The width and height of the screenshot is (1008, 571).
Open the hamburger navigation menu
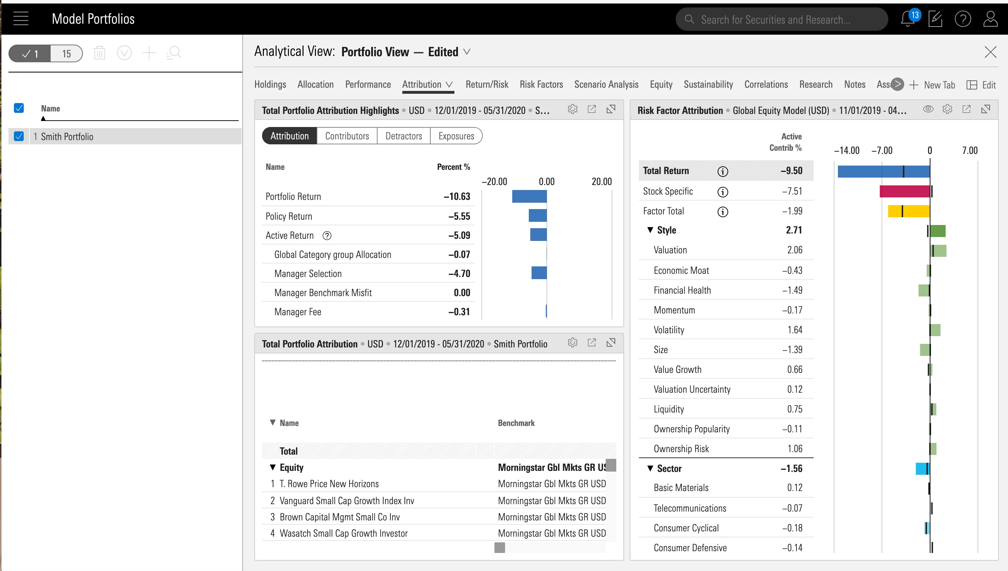(x=21, y=18)
